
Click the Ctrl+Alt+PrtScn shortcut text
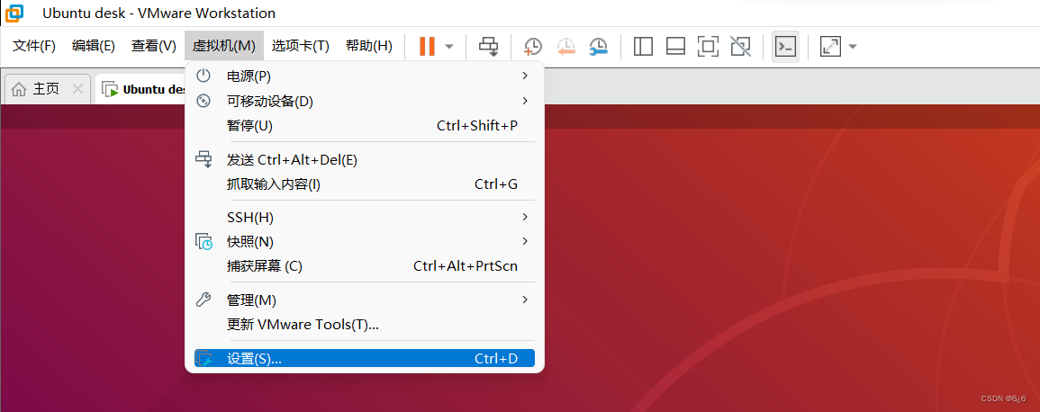coord(465,266)
